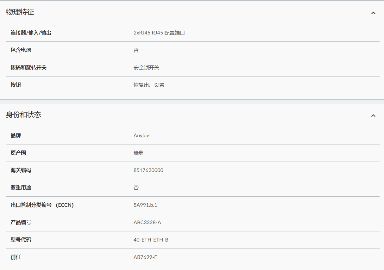Select the 拨码和旋转开关 row label

click(x=28, y=67)
